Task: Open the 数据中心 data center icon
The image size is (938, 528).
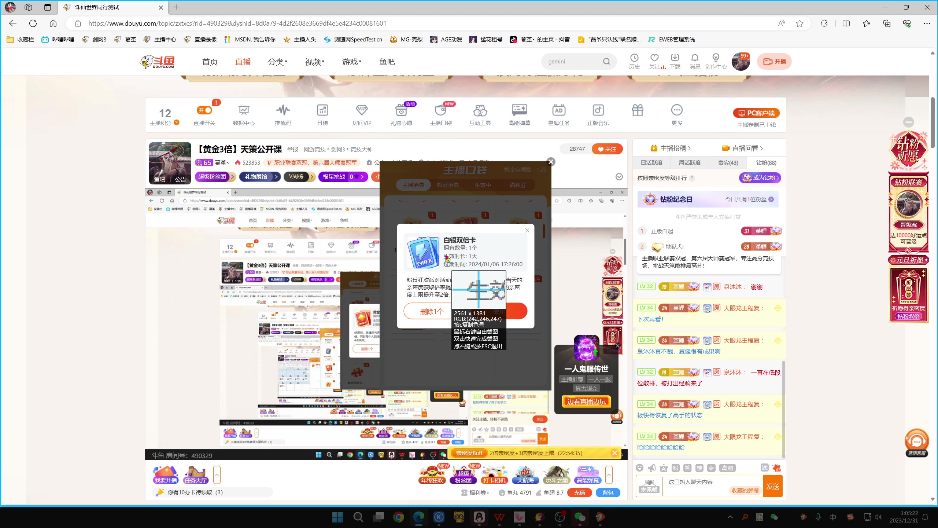Action: click(x=244, y=115)
